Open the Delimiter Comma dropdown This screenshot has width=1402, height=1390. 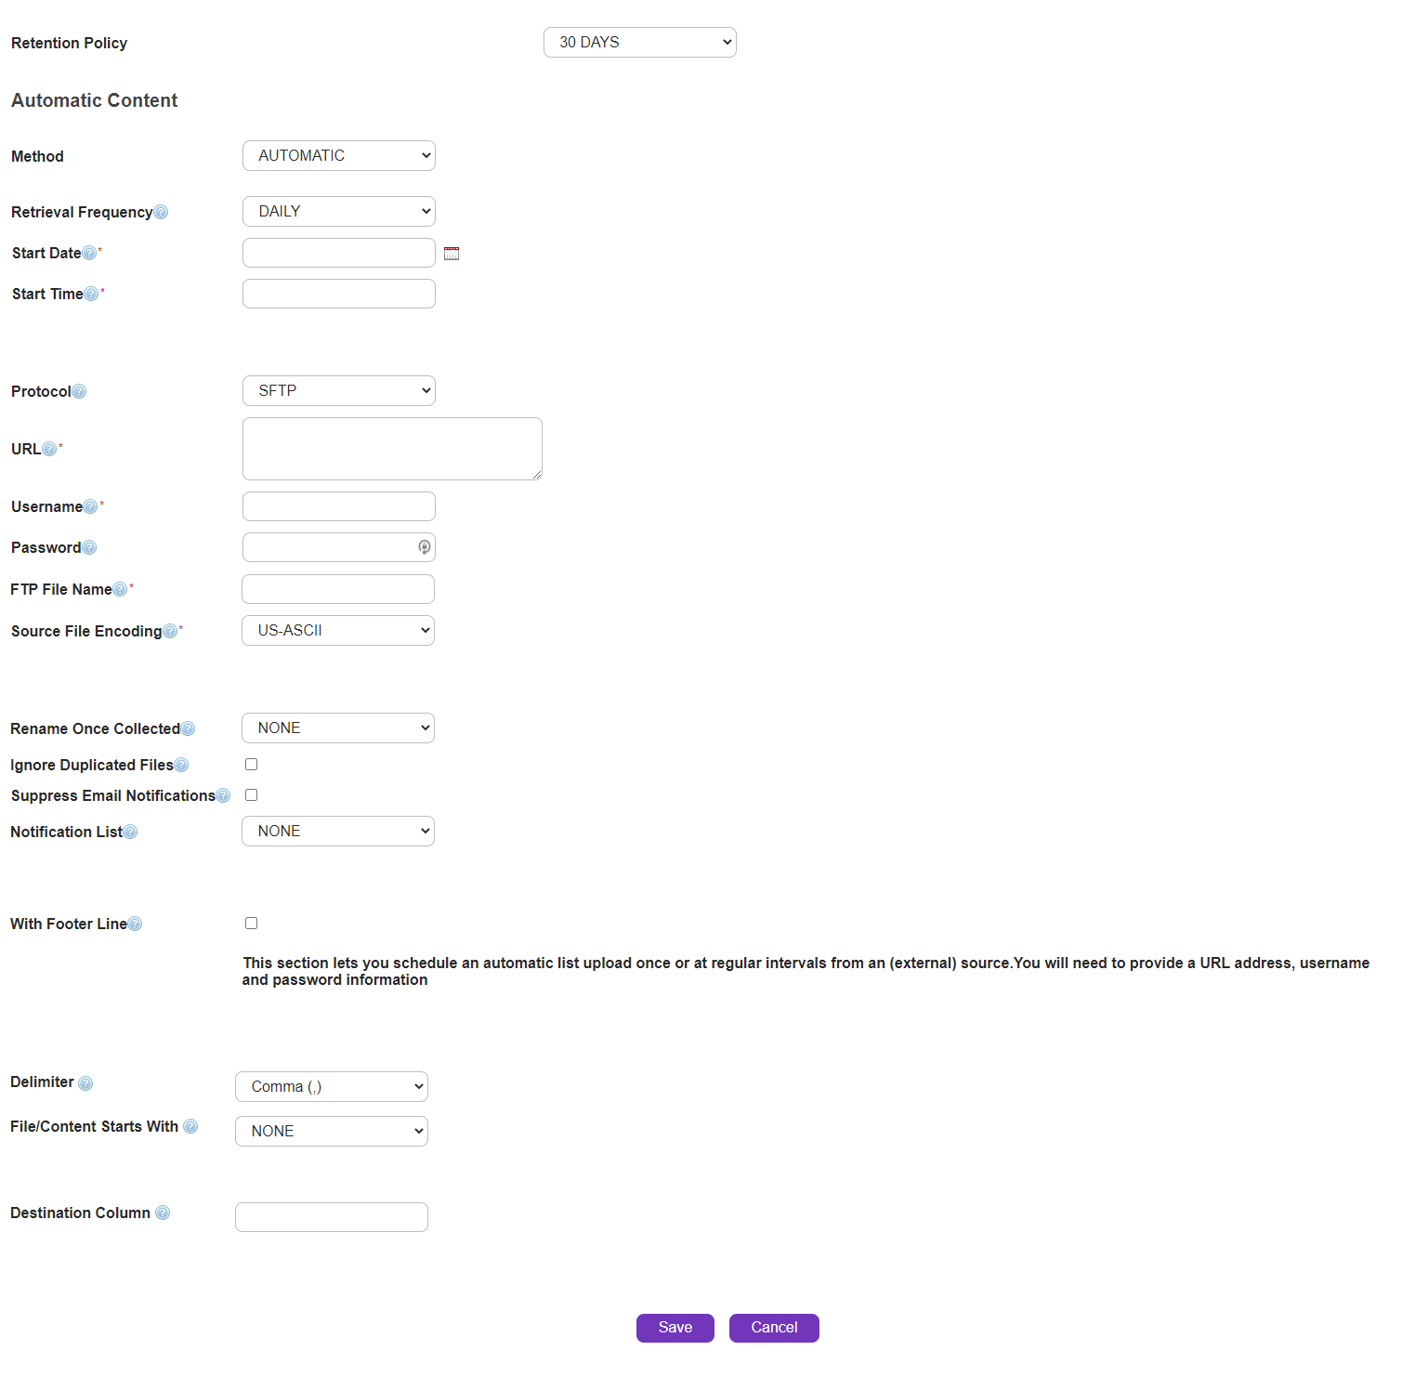click(x=331, y=1087)
